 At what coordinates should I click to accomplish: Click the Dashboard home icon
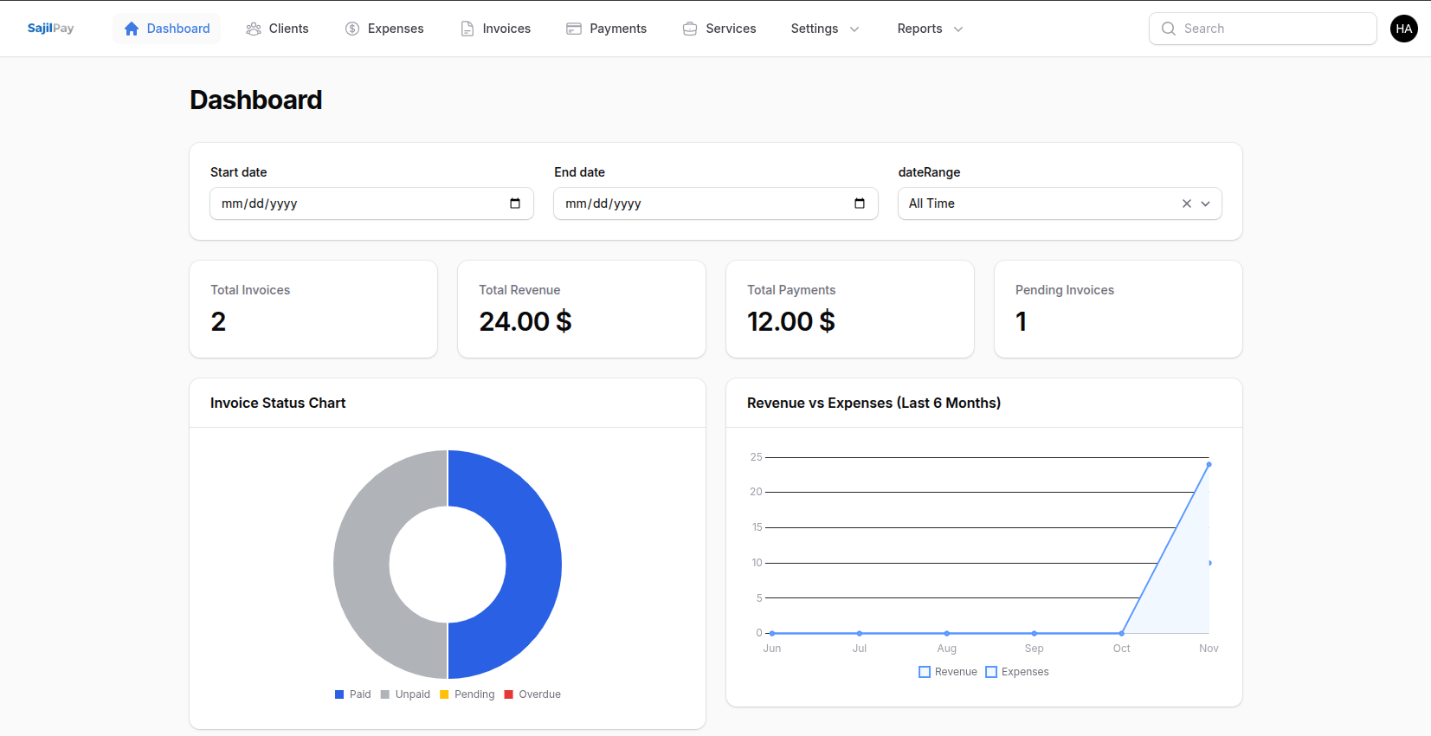point(132,29)
